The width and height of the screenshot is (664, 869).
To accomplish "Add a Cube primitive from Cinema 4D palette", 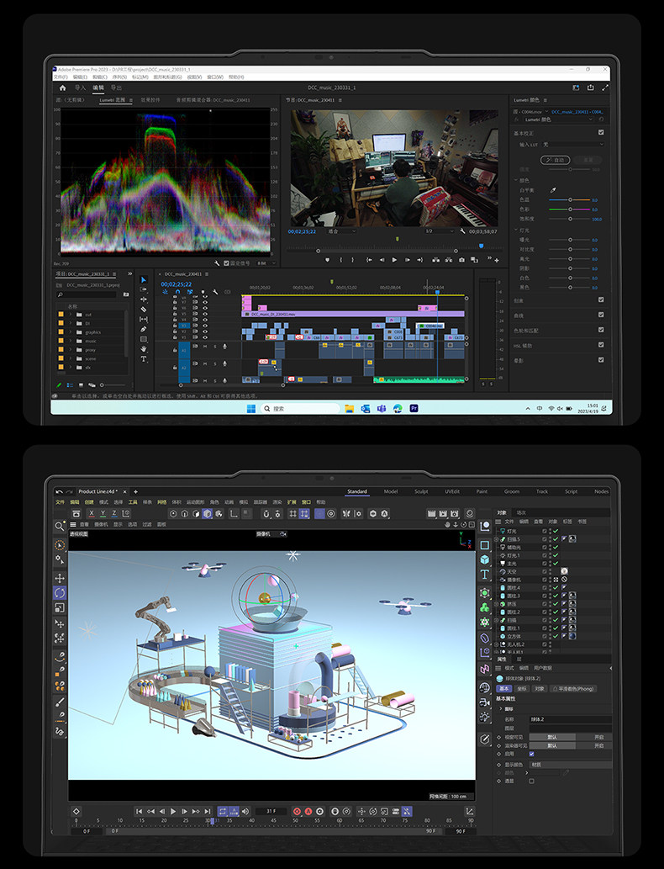I will (x=485, y=559).
